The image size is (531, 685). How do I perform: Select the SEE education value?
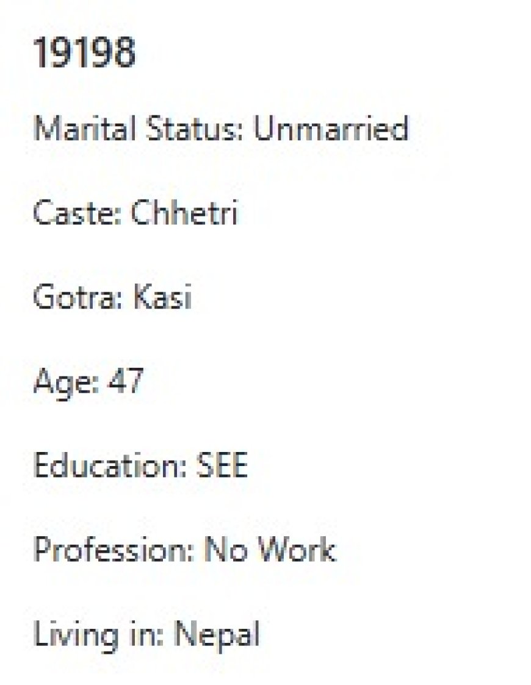tap(222, 467)
